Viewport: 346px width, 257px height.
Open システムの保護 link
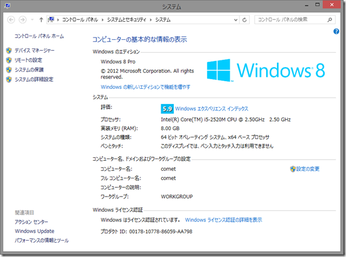point(29,70)
